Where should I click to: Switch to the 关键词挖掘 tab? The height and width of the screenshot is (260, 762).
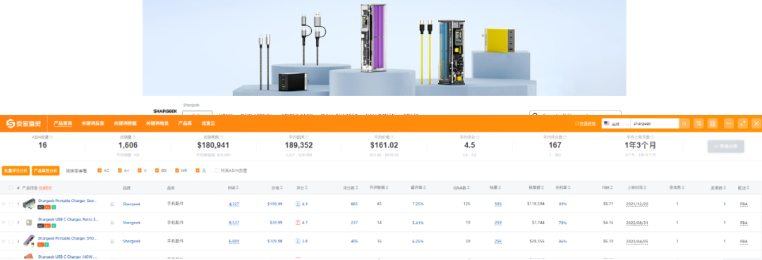click(126, 124)
